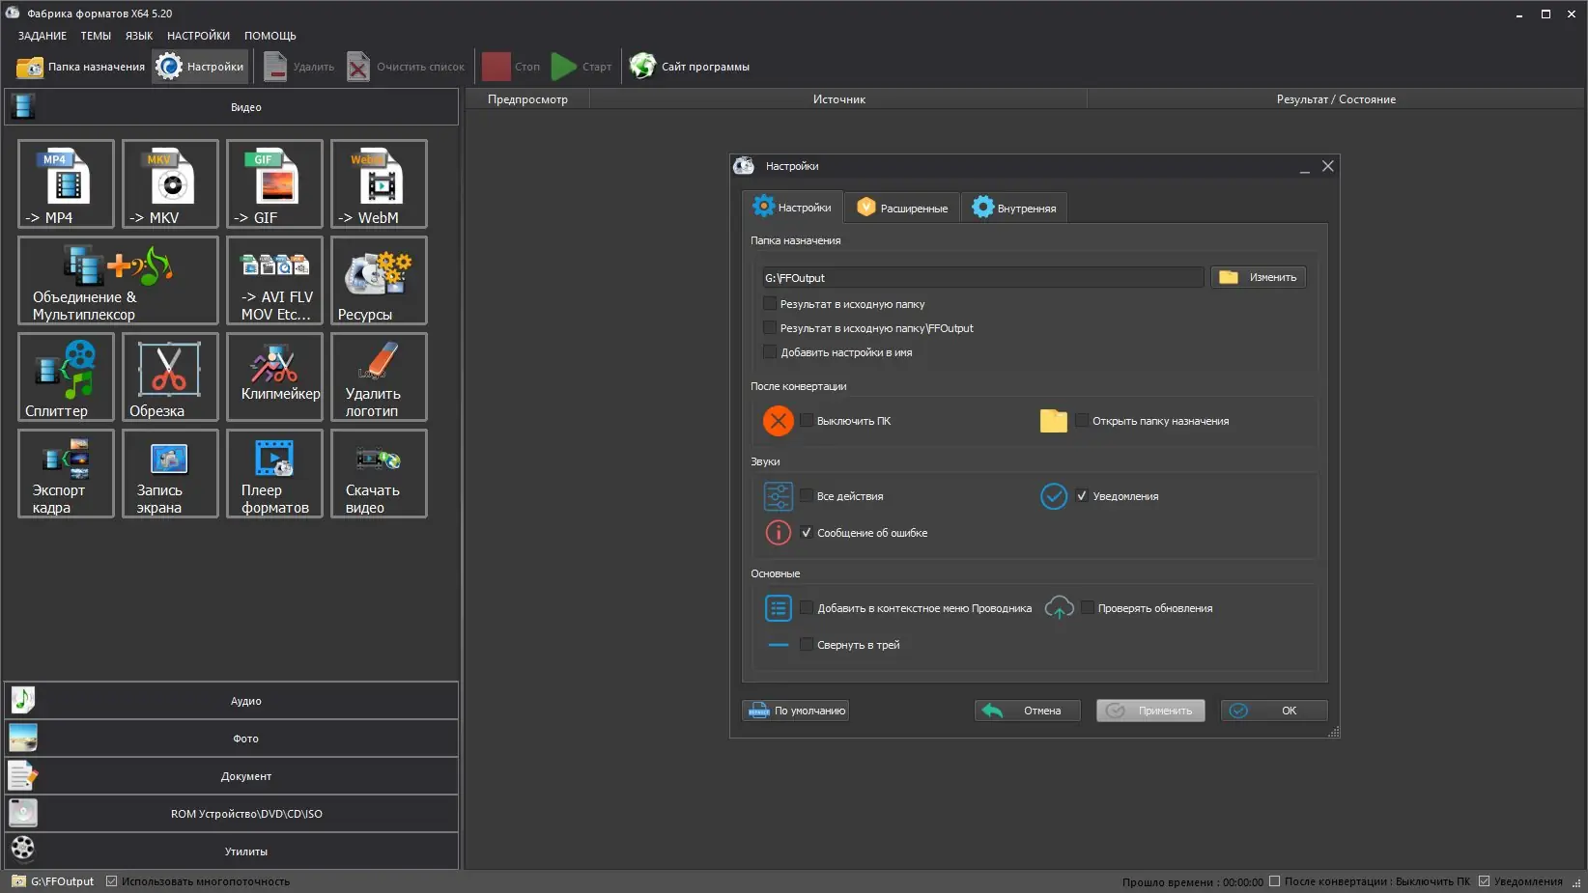Click the G:\FFOutput destination path field
This screenshot has width=1588, height=893.
click(982, 278)
